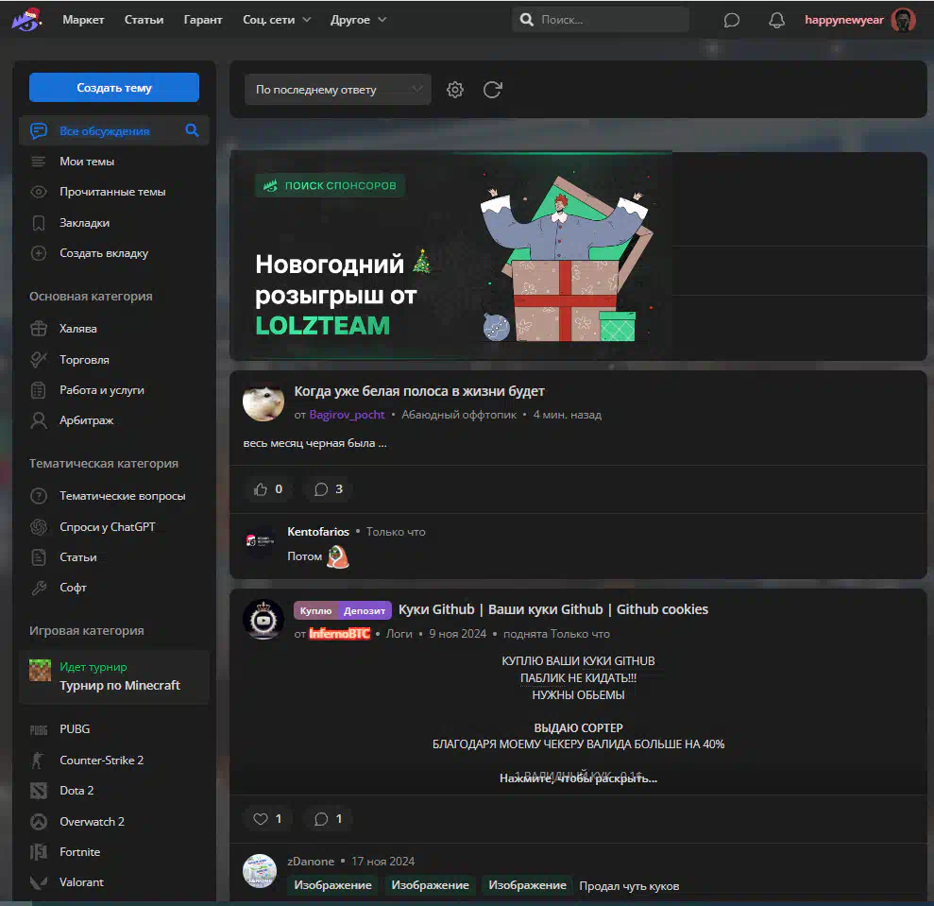
Task: Click the InfernoBTC thread author avatar
Action: point(263,620)
